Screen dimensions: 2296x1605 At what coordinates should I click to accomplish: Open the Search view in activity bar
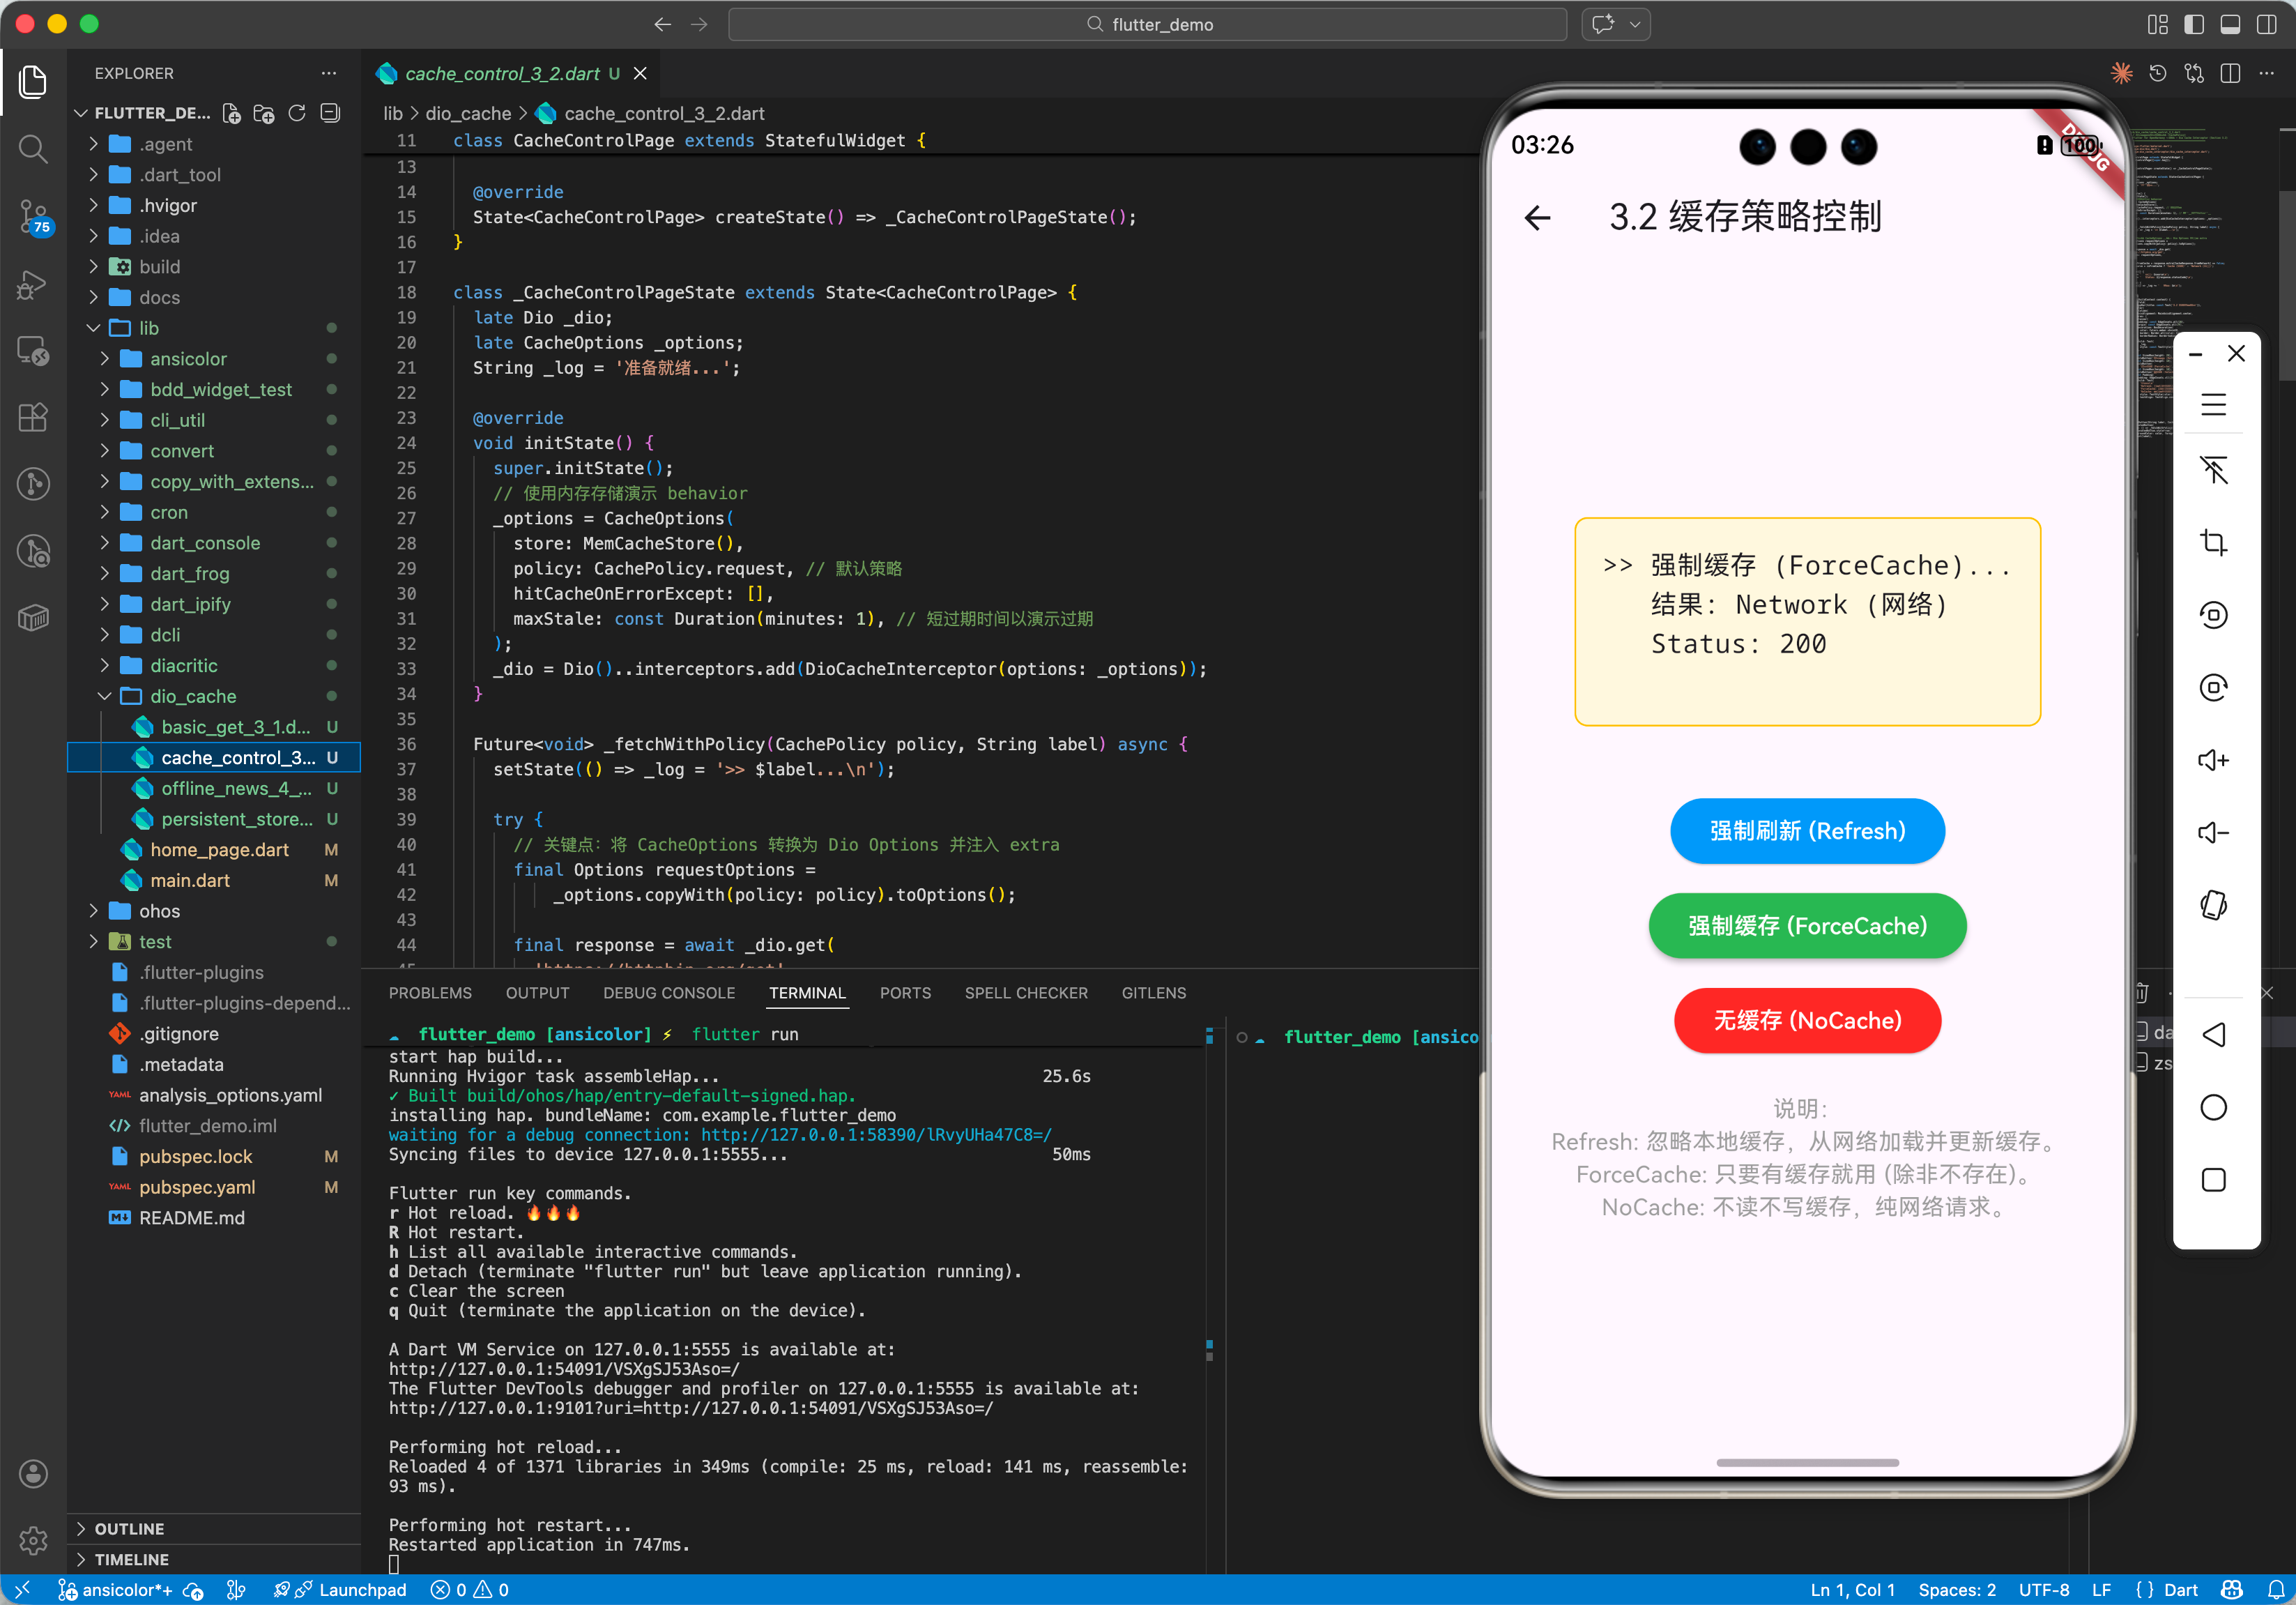click(33, 150)
